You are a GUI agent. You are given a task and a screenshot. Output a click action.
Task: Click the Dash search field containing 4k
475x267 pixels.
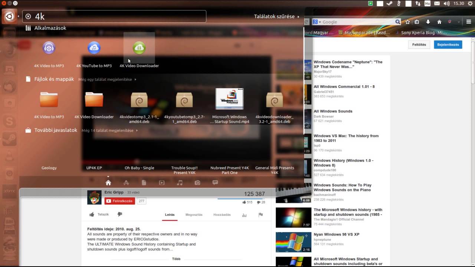pyautogui.click(x=114, y=16)
